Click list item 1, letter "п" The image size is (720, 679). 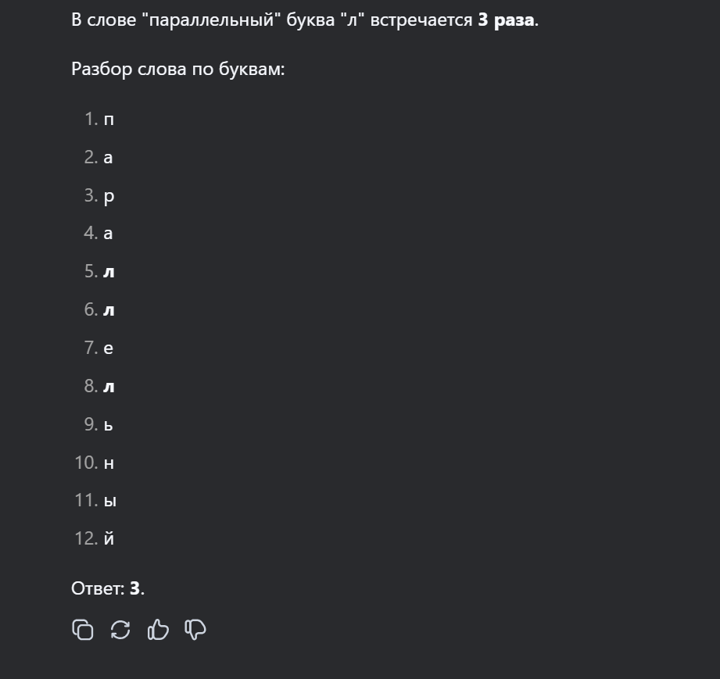(109, 120)
